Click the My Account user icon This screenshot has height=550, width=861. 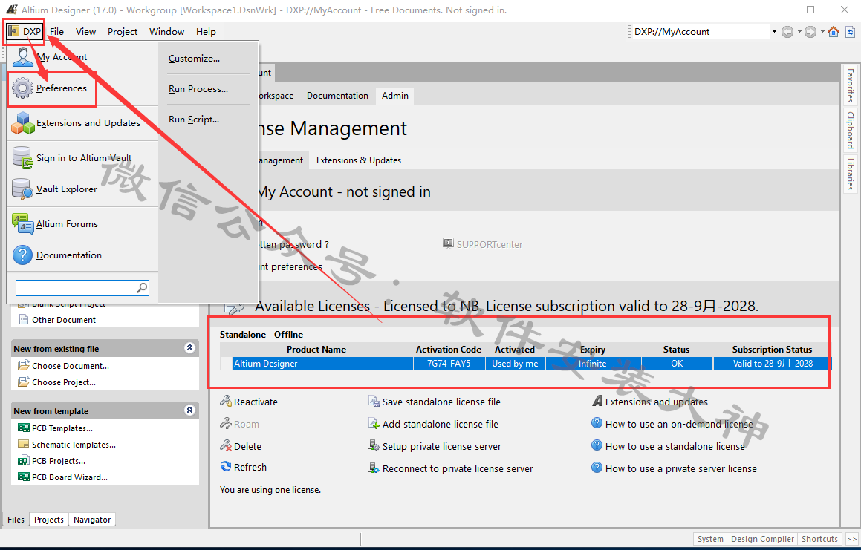[22, 57]
